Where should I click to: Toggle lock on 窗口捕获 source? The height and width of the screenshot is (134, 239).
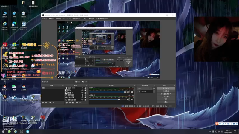coord(85,95)
